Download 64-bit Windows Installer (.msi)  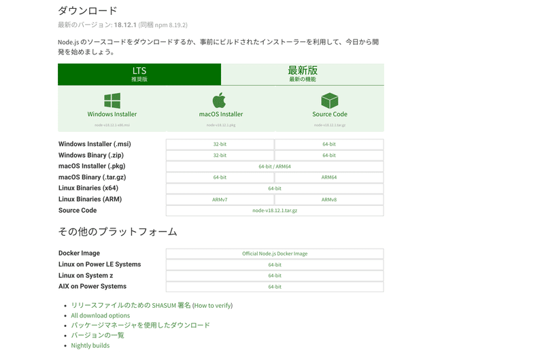[x=329, y=144]
